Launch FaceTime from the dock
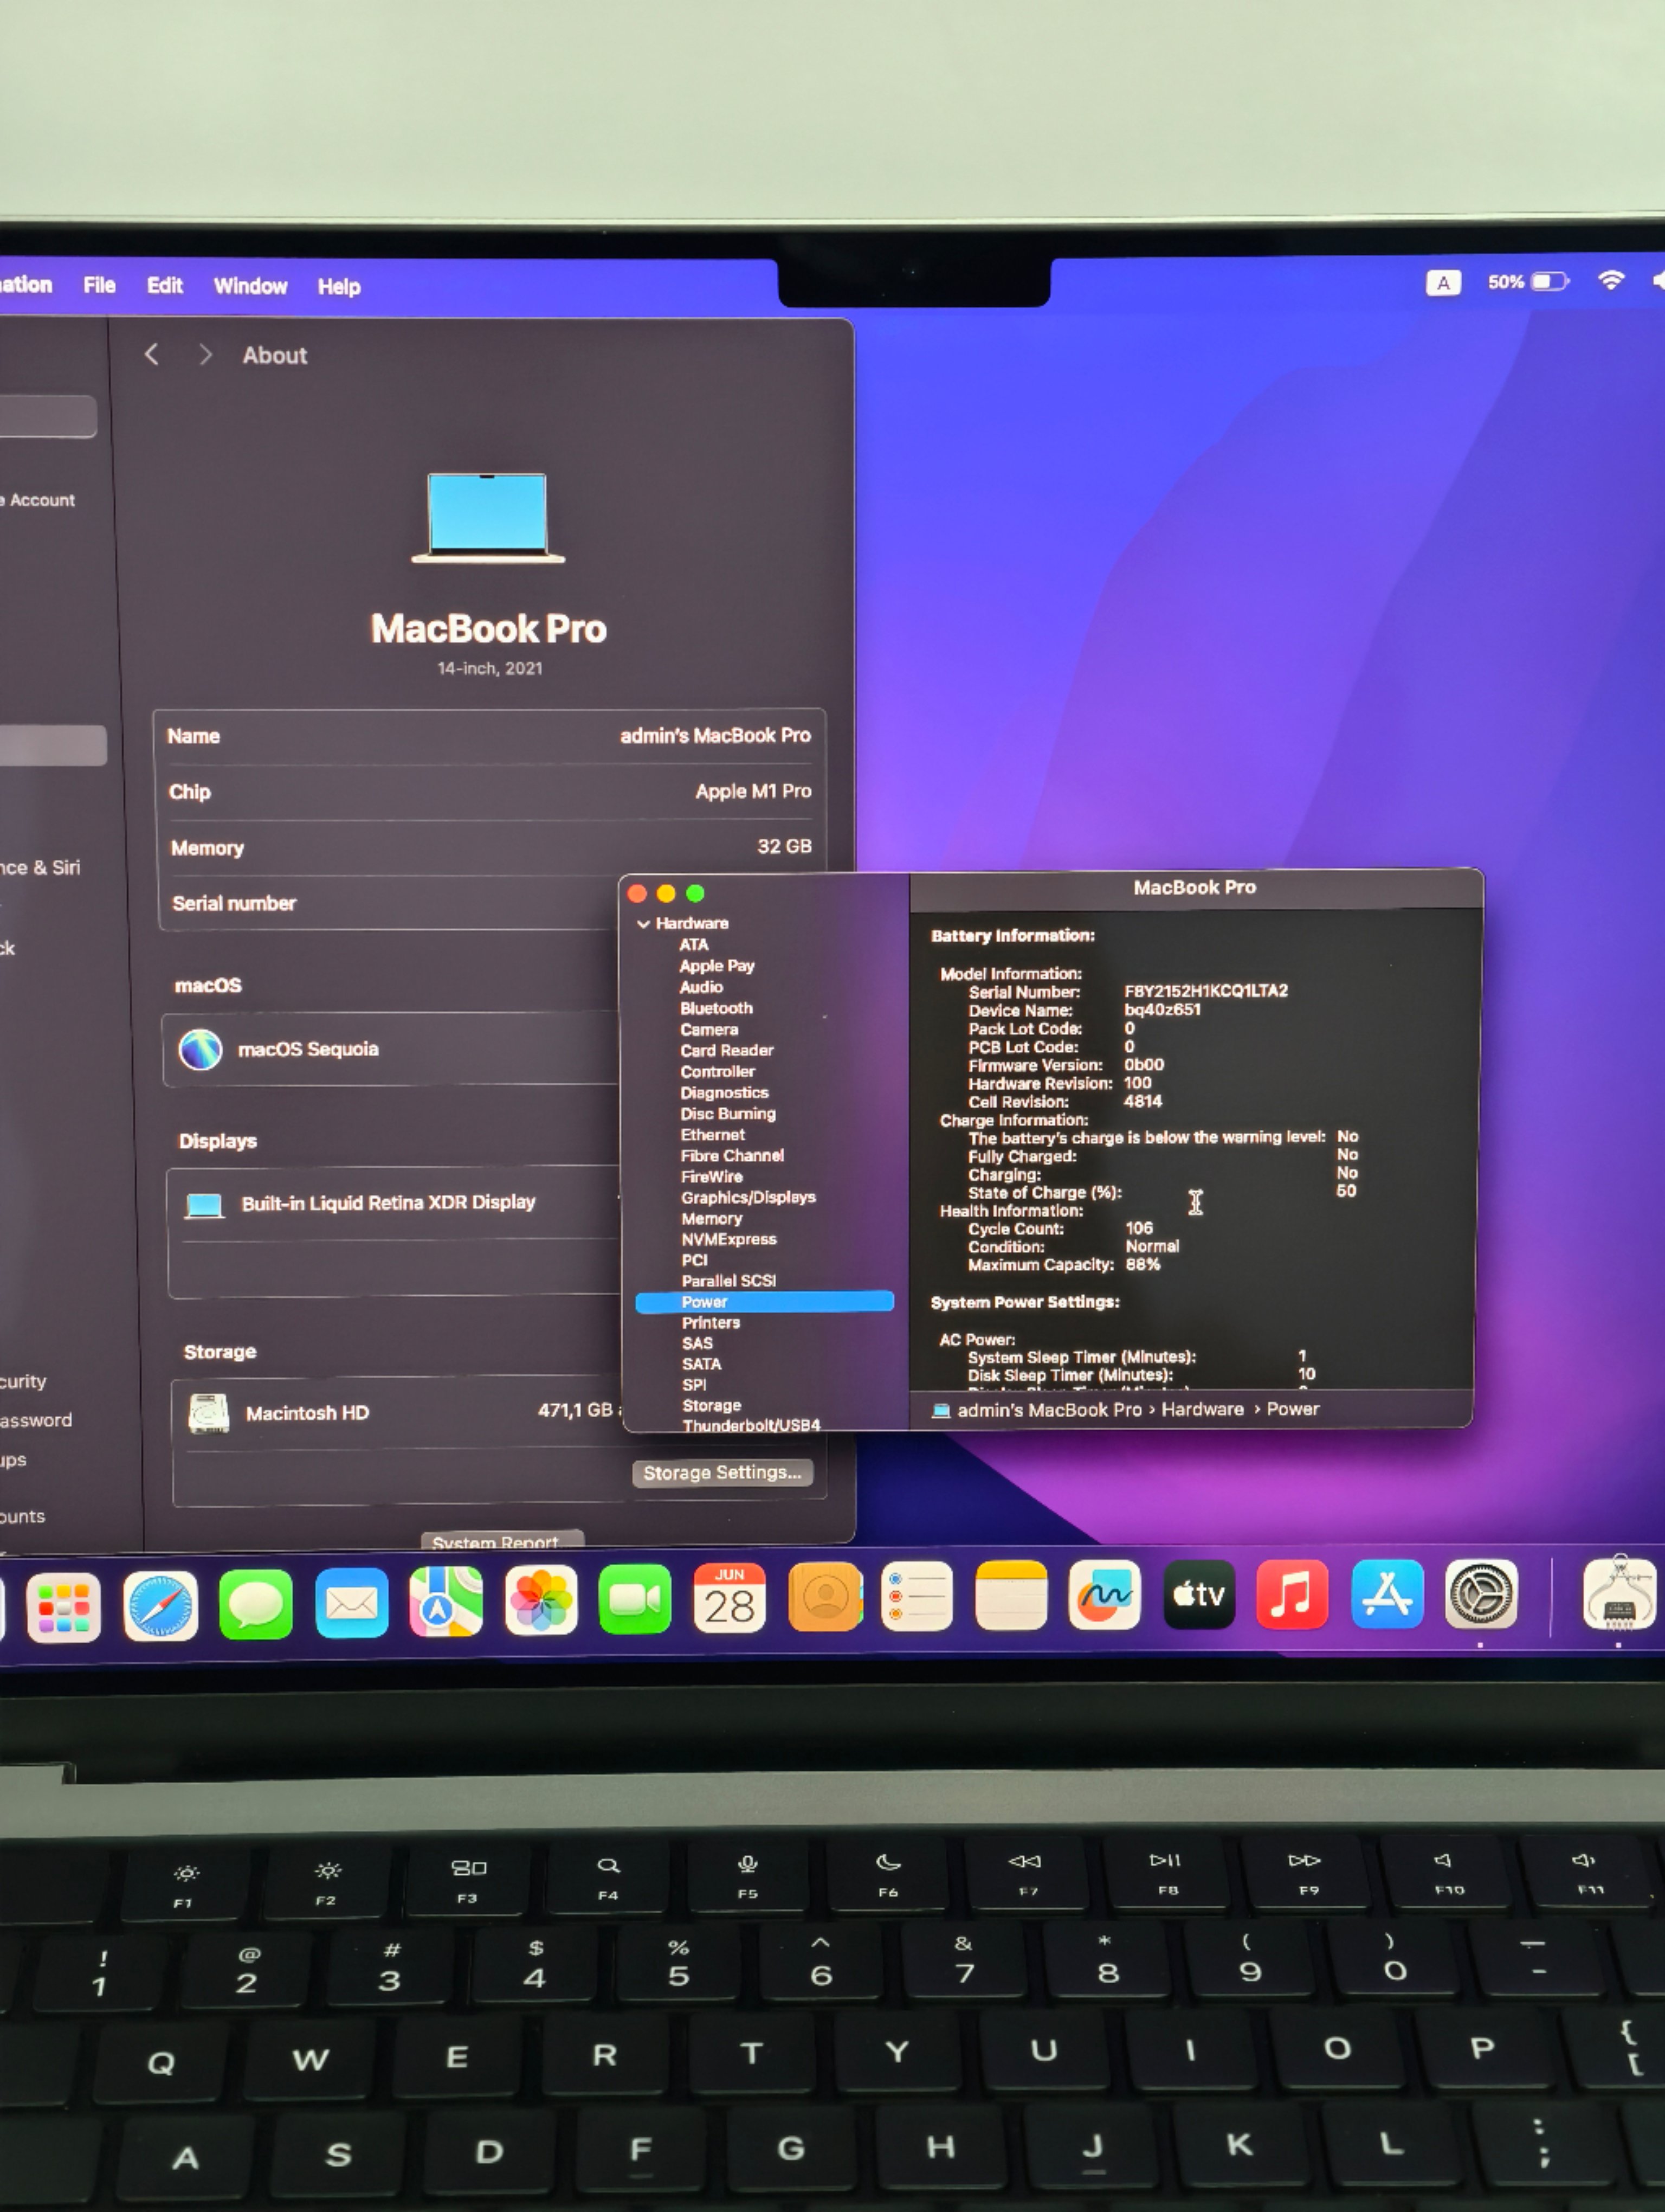Image resolution: width=1665 pixels, height=2212 pixels. coord(635,1600)
